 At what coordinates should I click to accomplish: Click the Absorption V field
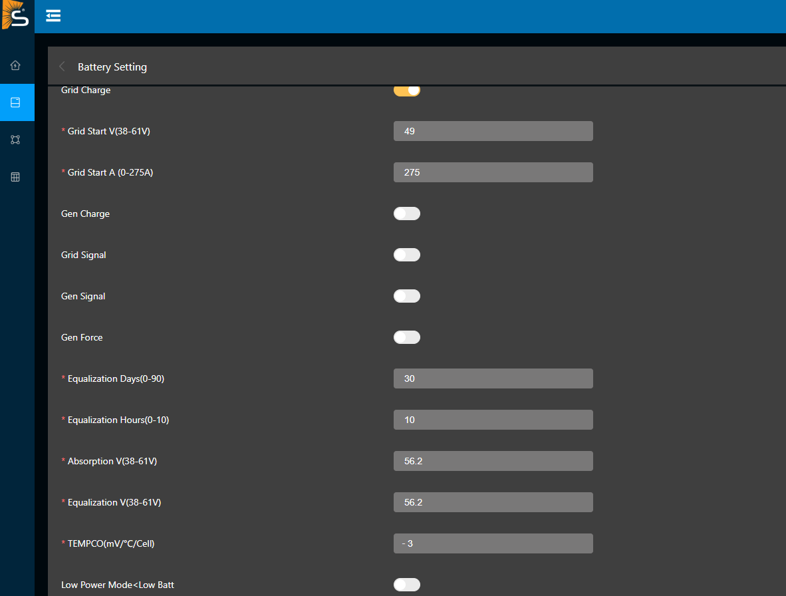[x=493, y=461]
